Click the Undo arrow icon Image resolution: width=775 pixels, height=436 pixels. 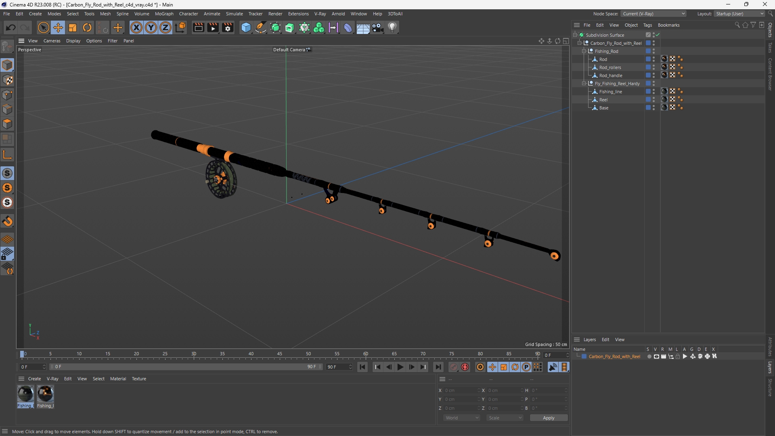tap(11, 27)
